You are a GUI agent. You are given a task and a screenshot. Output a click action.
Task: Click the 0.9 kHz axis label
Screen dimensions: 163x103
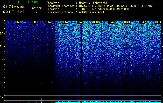(2, 59)
